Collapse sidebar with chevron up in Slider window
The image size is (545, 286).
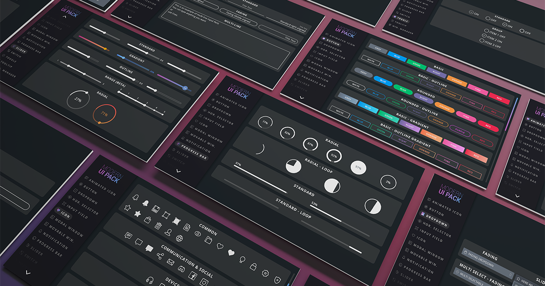coord(64,17)
